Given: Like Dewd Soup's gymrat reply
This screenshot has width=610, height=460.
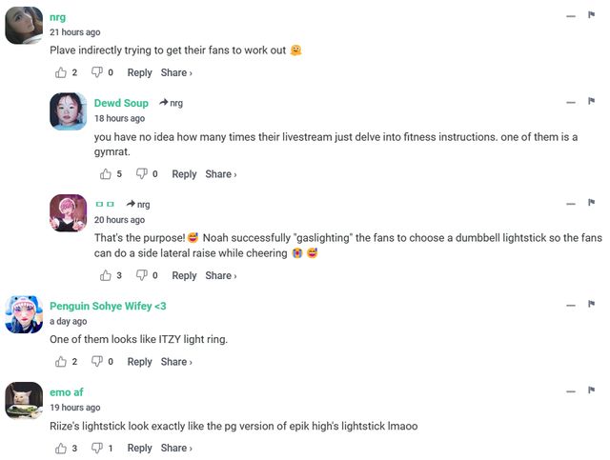Looking at the screenshot, I should [x=106, y=174].
